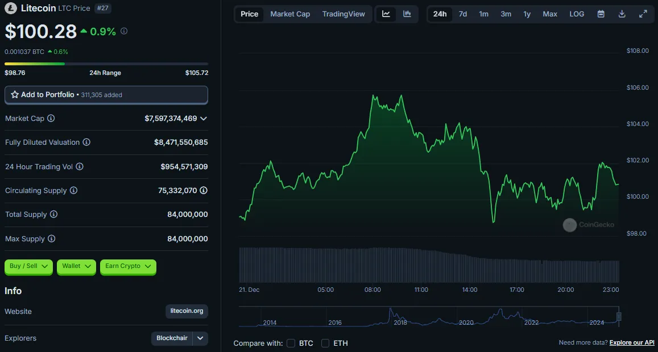The image size is (658, 352).
Task: Open the Earn Crypto dropdown
Action: [128, 266]
